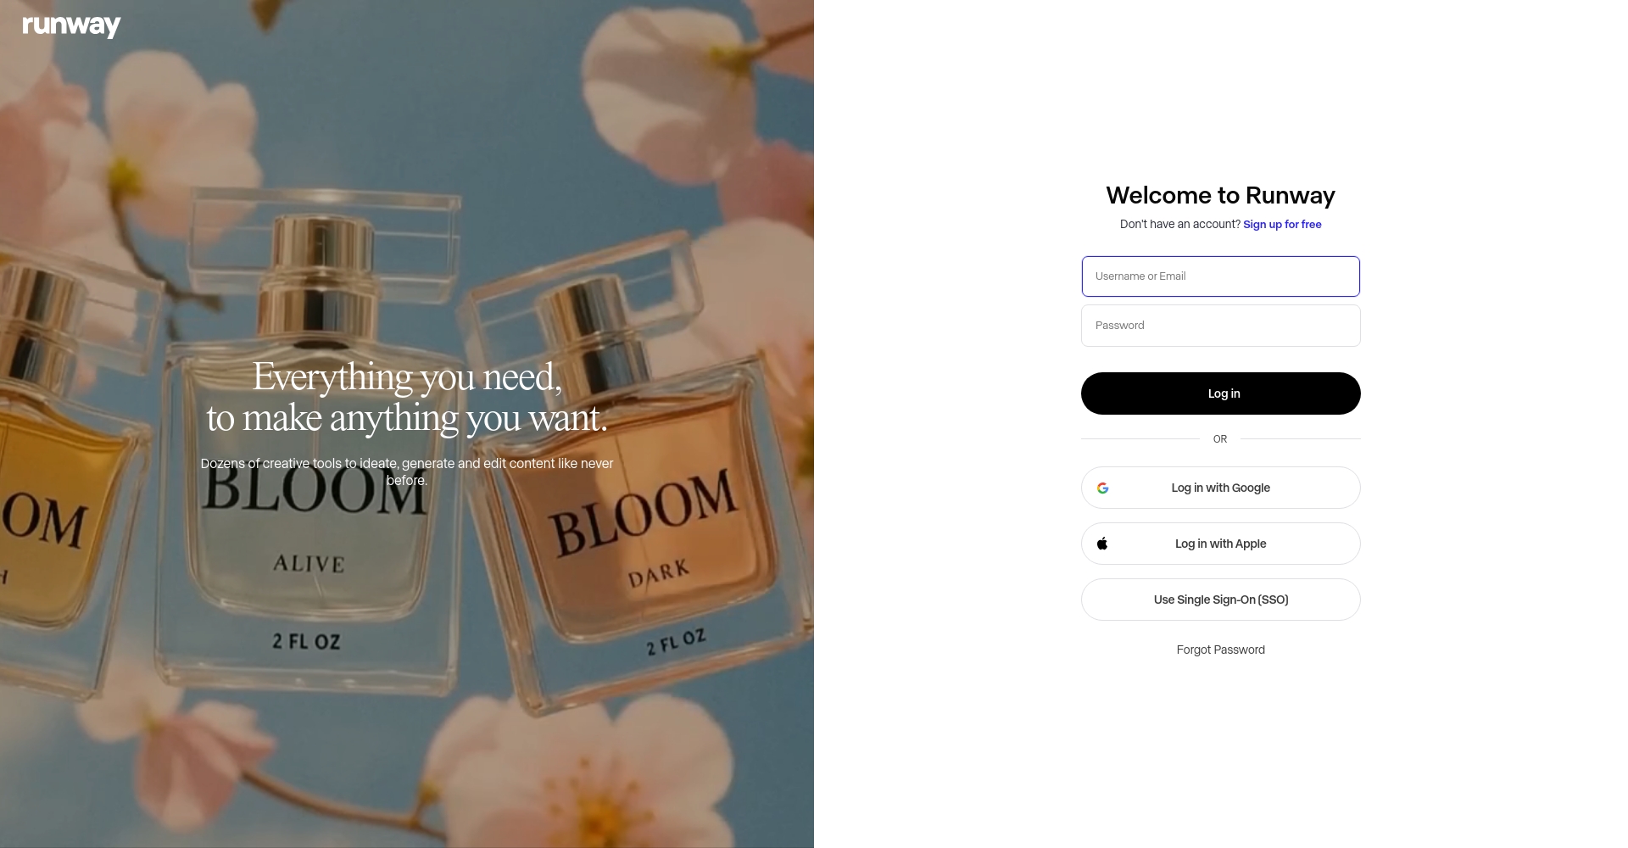This screenshot has height=848, width=1628.
Task: Click the 2 FL OZ label on Alive bottle
Action: [x=306, y=641]
